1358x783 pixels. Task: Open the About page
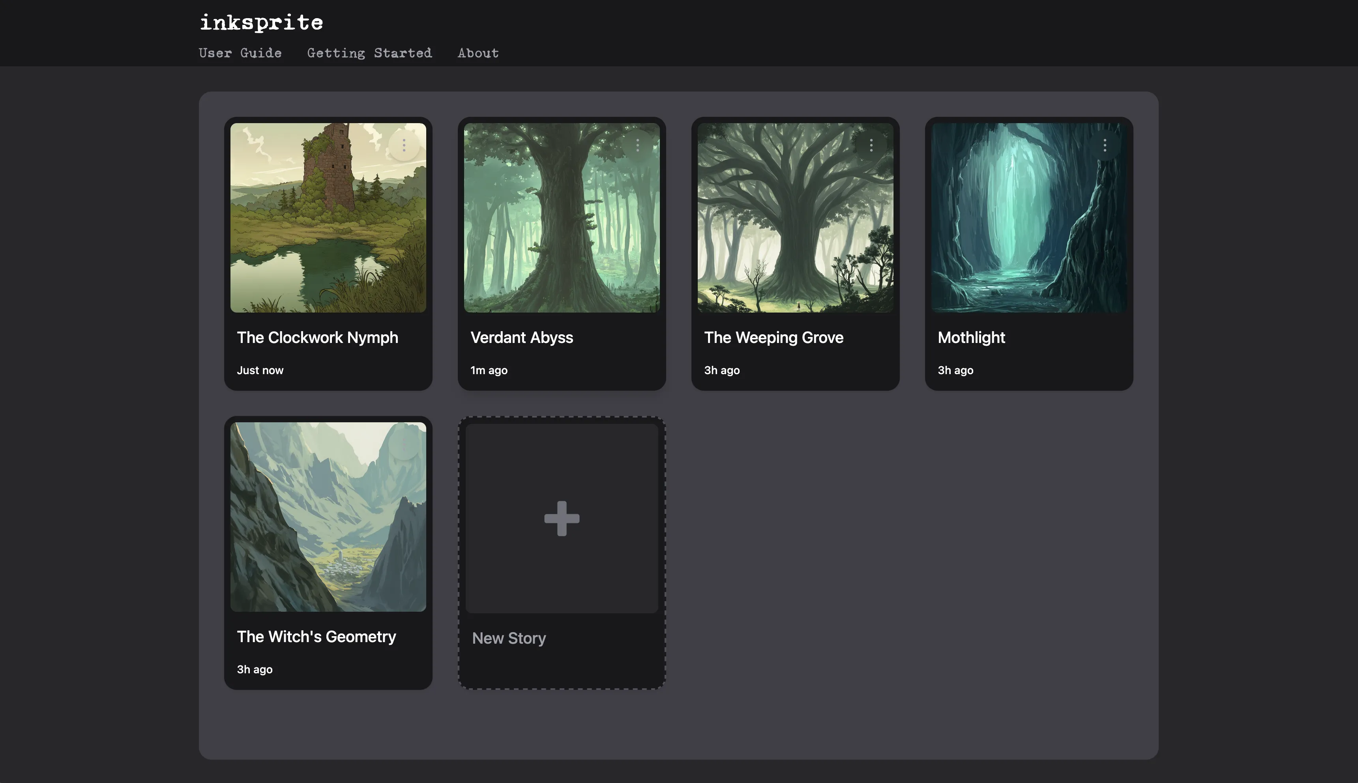[478, 53]
